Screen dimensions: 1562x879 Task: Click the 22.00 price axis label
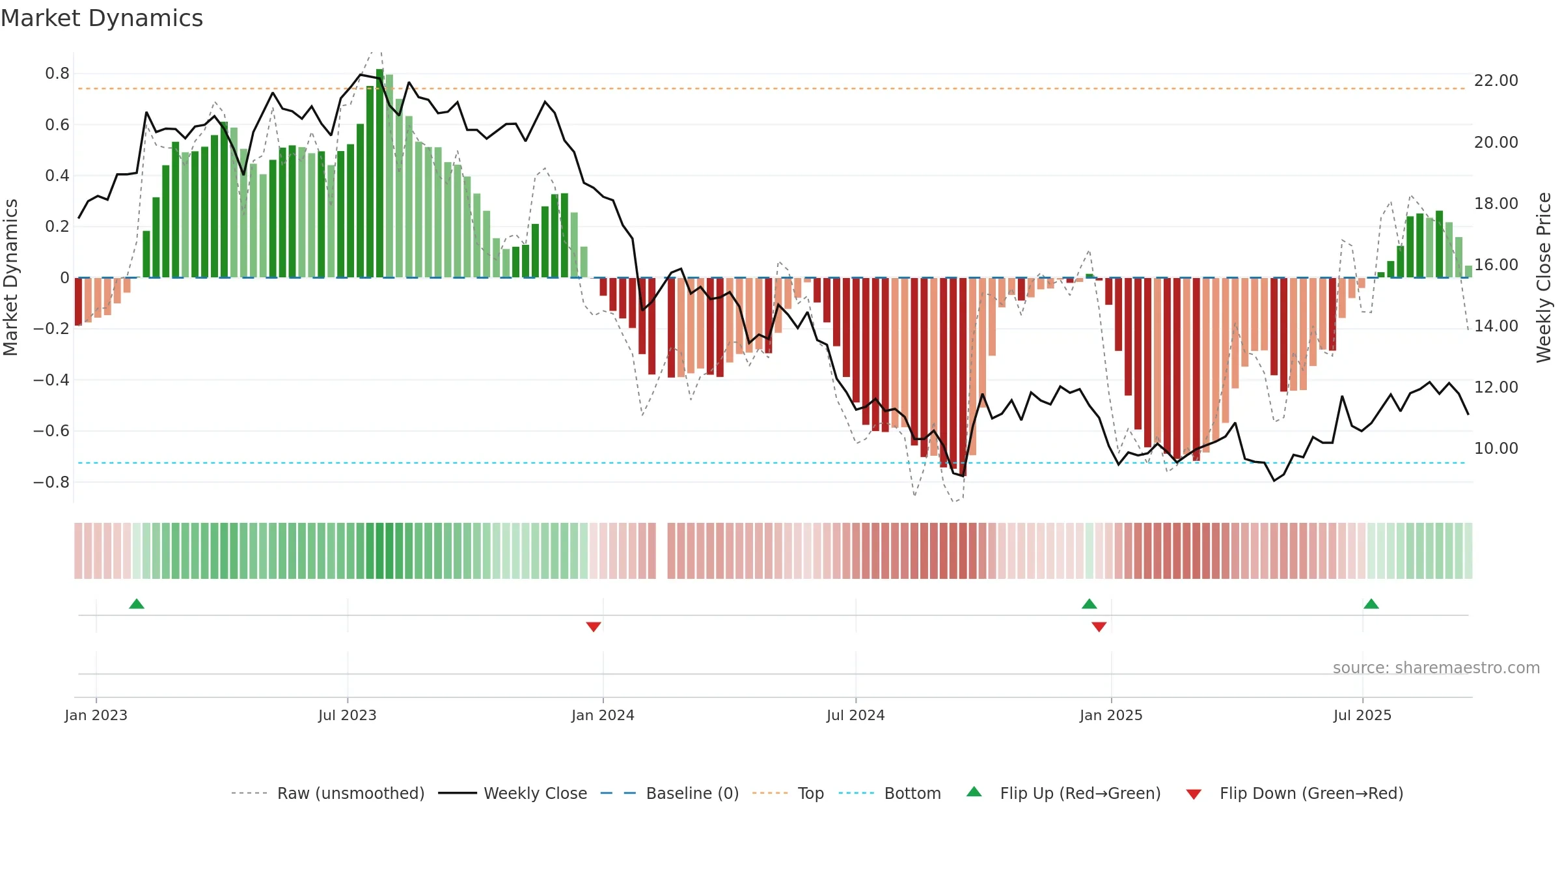1496,81
